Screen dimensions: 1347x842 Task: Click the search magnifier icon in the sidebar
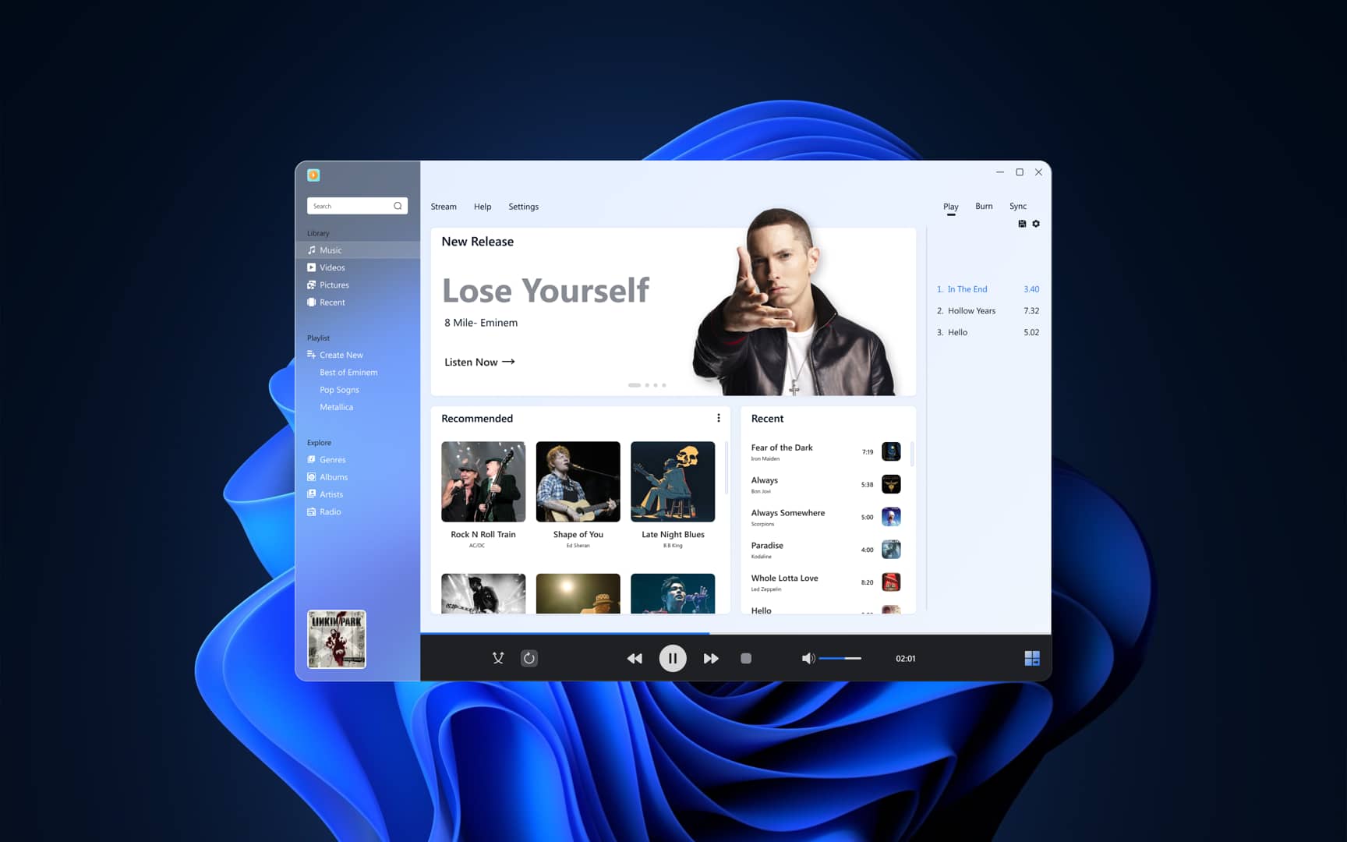[398, 206]
